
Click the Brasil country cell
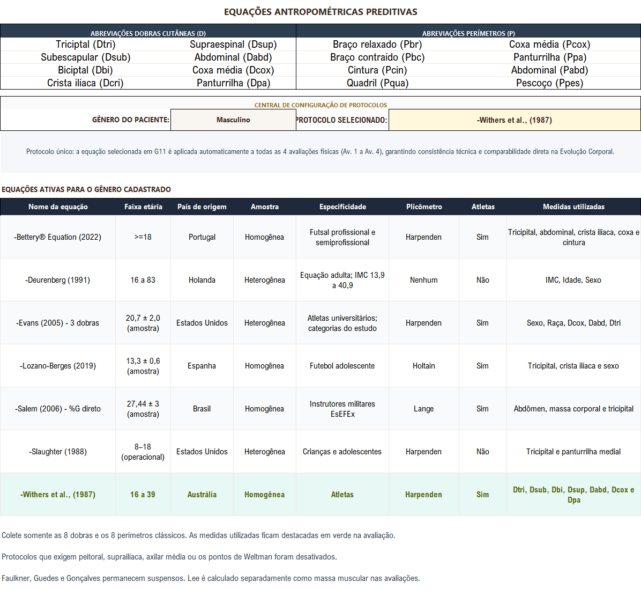[x=202, y=409]
